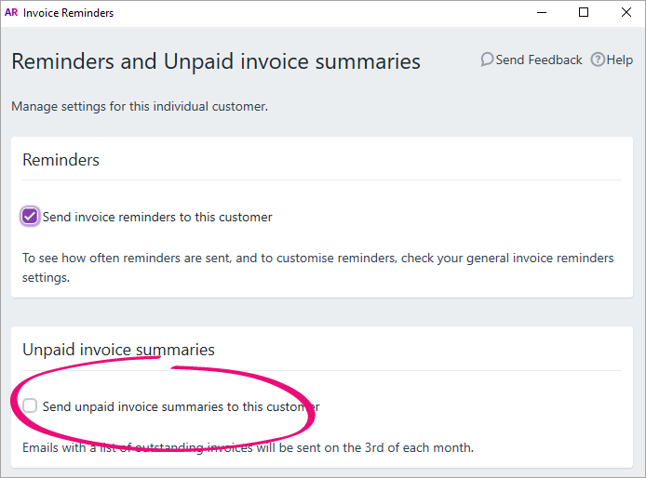Image resolution: width=646 pixels, height=478 pixels.
Task: Open the Send Feedback link
Action: [x=539, y=60]
